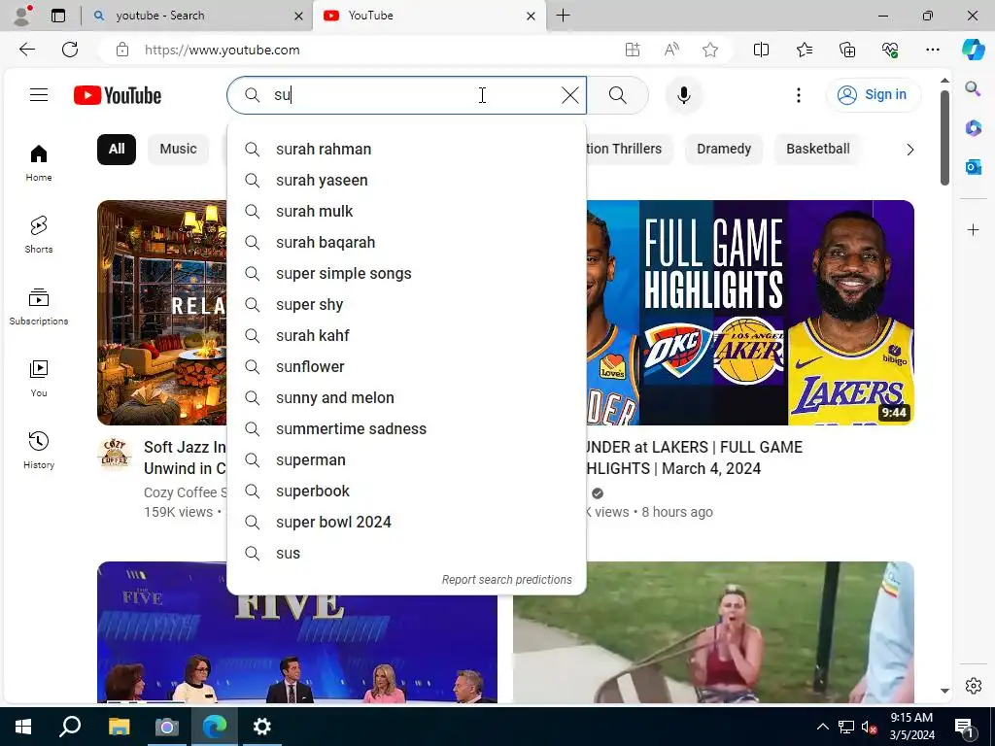Select the Dramedy filter chip
This screenshot has width=995, height=746.
(x=723, y=149)
